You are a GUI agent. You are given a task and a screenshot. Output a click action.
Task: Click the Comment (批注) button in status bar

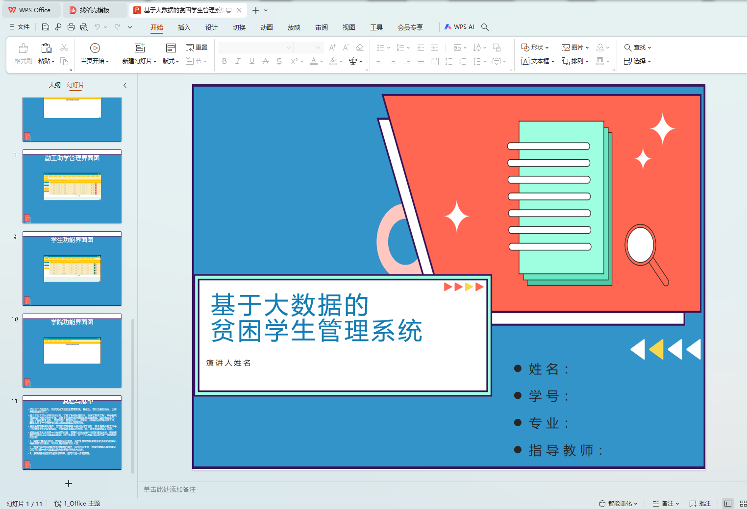(700, 504)
